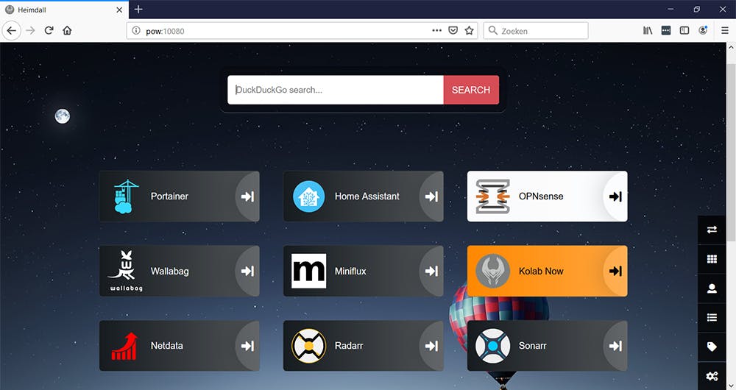
Task: Open Netdata via its arrow button
Action: 247,346
